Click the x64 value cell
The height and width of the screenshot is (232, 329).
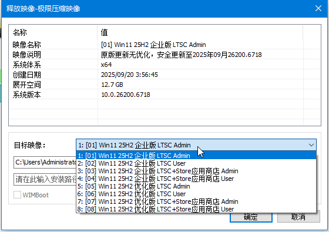tap(106, 65)
